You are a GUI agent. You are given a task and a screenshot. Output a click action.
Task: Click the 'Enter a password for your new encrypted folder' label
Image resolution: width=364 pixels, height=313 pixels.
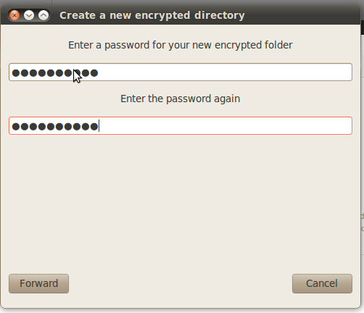(x=181, y=45)
